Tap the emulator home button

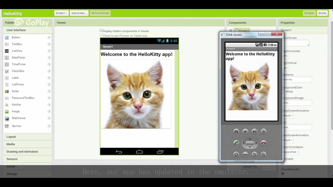click(236, 154)
